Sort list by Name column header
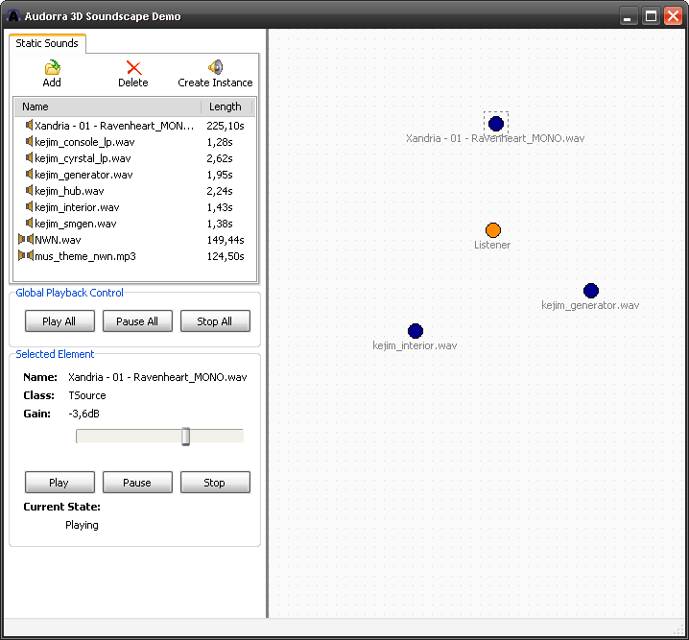The width and height of the screenshot is (689, 640). pyautogui.click(x=106, y=107)
